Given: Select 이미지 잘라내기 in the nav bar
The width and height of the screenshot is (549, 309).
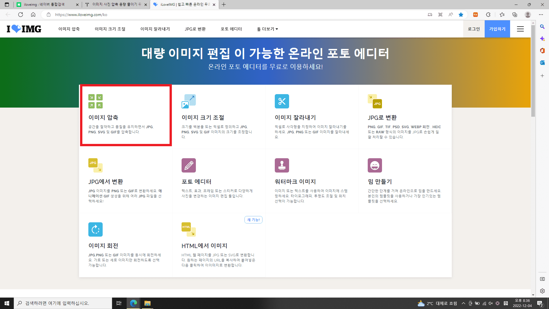Looking at the screenshot, I should [x=155, y=29].
